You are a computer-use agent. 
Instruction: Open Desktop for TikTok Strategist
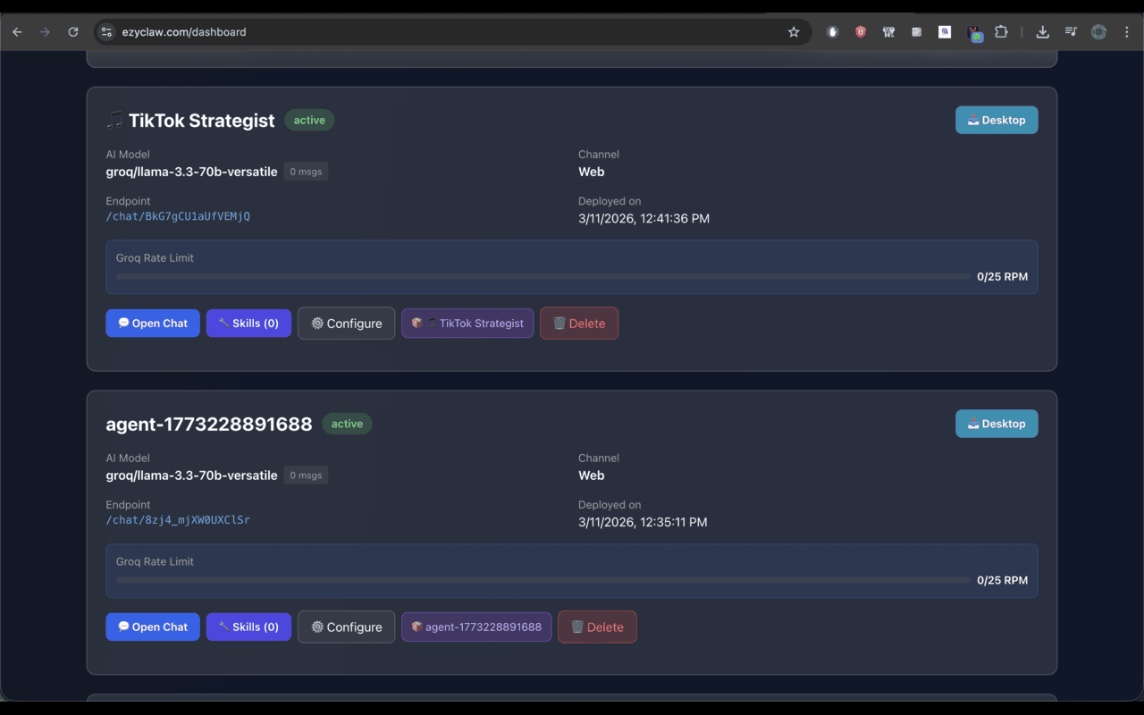pyautogui.click(x=997, y=120)
